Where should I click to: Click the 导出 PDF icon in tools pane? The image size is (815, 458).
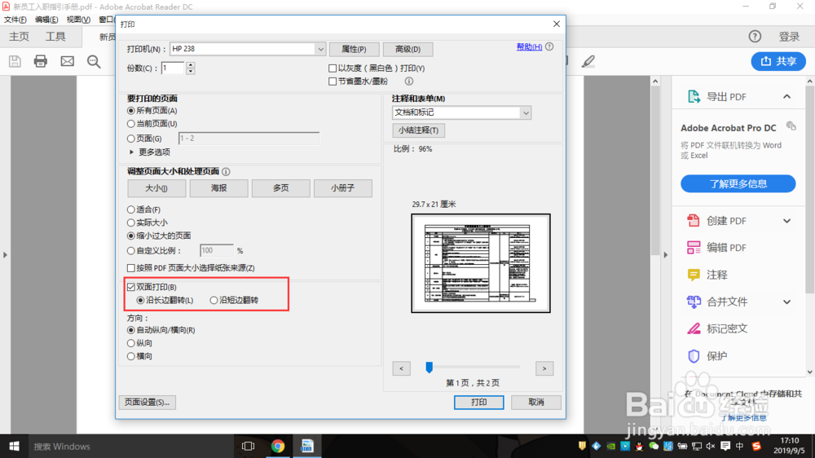pyautogui.click(x=694, y=97)
